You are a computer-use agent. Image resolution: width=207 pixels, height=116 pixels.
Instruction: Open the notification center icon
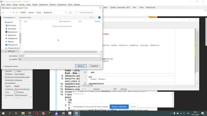203,113
